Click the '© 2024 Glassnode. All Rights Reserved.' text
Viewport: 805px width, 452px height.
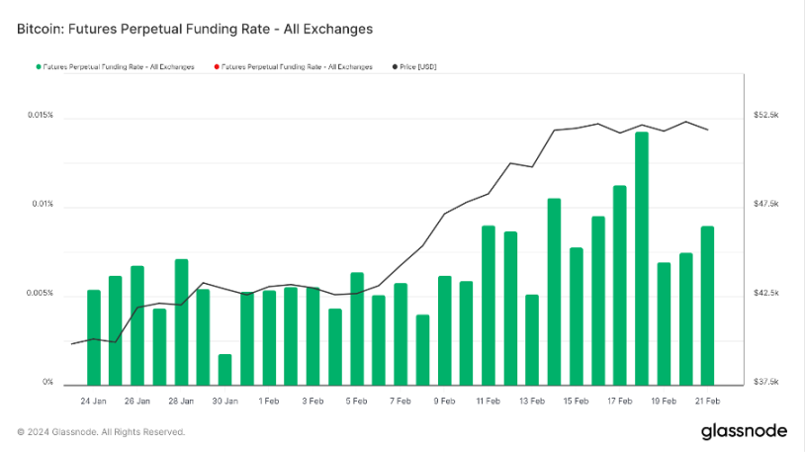[101, 432]
